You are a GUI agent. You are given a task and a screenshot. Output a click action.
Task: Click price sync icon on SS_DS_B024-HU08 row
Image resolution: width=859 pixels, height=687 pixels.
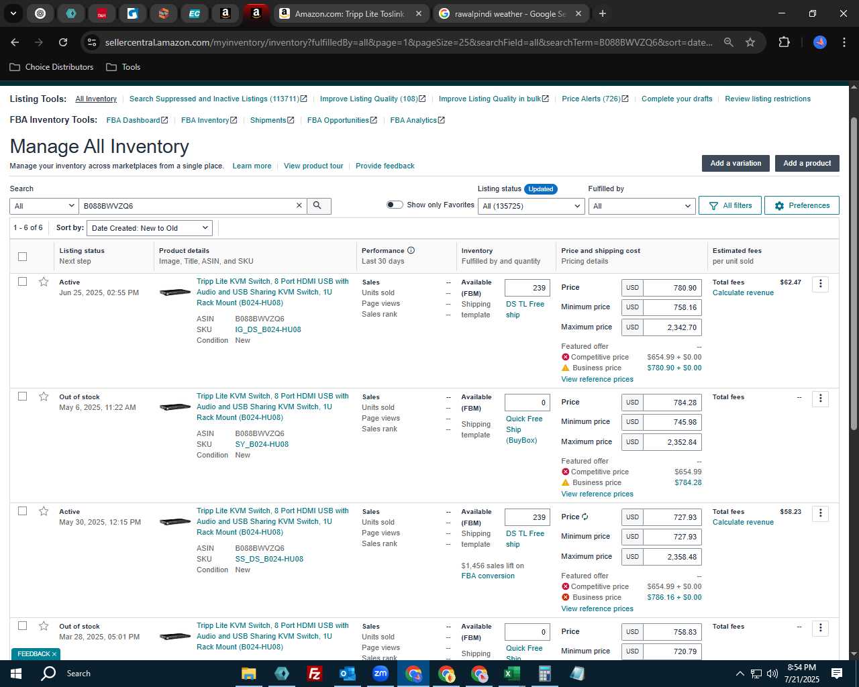pos(585,517)
